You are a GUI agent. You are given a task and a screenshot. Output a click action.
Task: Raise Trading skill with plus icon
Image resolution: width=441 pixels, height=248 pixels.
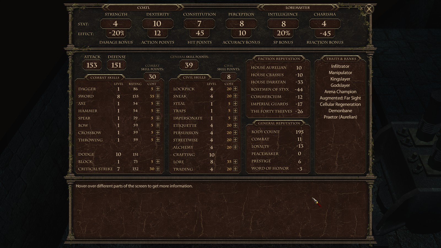tap(235, 169)
